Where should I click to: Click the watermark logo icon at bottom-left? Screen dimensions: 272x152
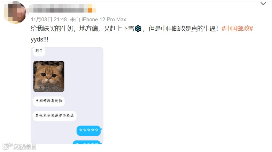coord(7,146)
